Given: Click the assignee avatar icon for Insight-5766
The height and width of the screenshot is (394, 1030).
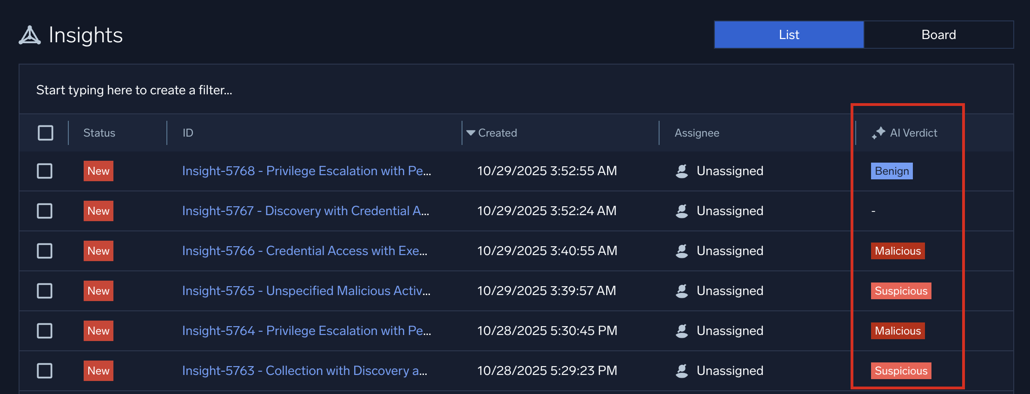Looking at the screenshot, I should (682, 251).
